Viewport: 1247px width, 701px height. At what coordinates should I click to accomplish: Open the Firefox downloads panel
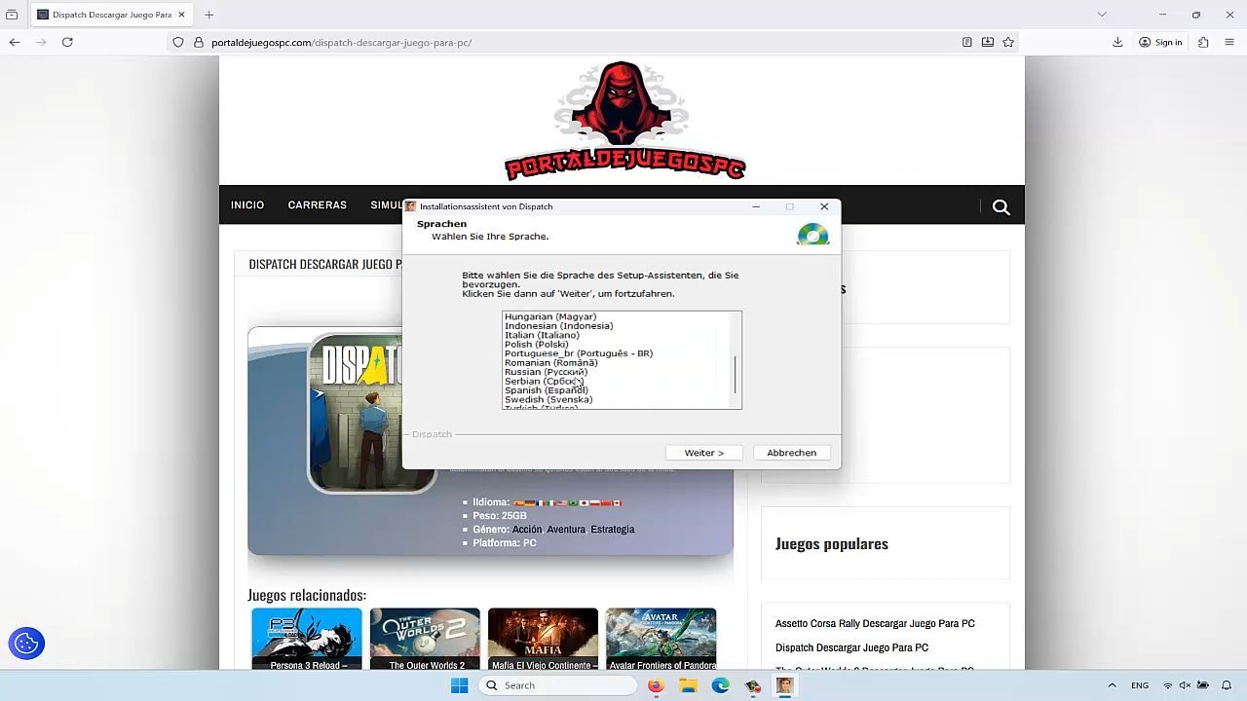(1117, 42)
